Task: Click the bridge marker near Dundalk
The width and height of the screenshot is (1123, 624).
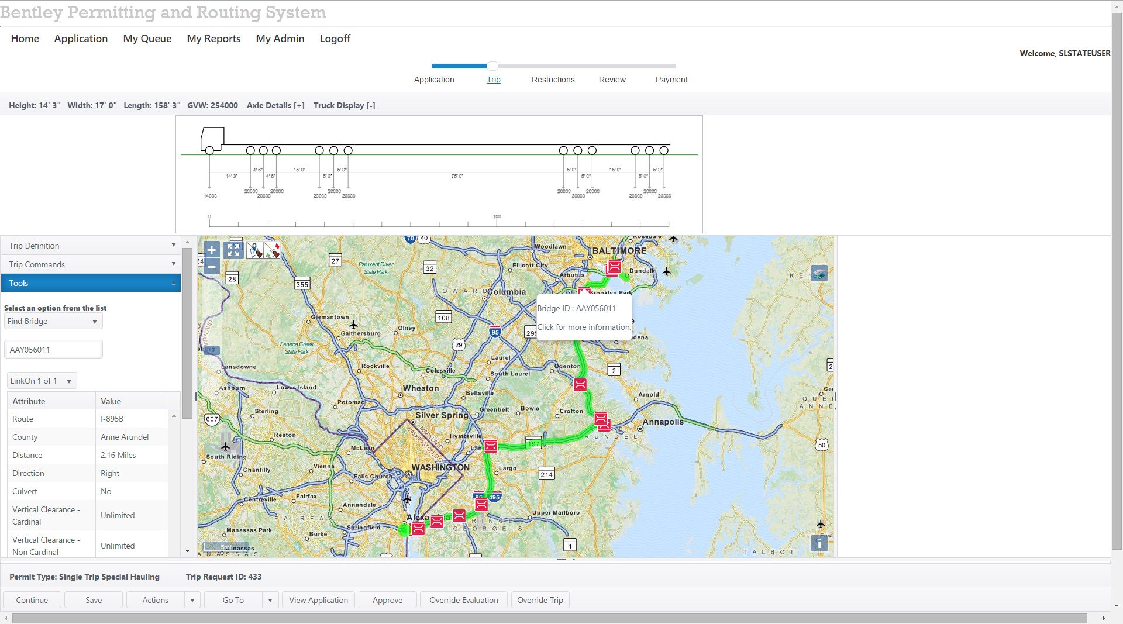Action: click(x=614, y=267)
